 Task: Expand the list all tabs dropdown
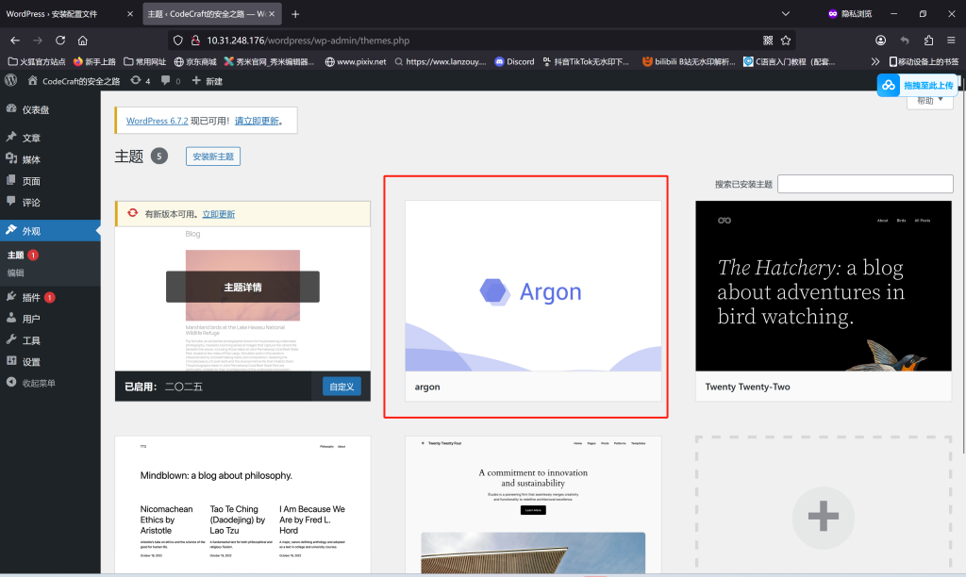coord(786,13)
